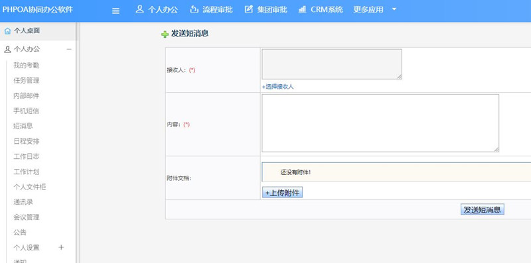The height and width of the screenshot is (263, 531).
Task: Click the +上传附件 button
Action: 282,193
